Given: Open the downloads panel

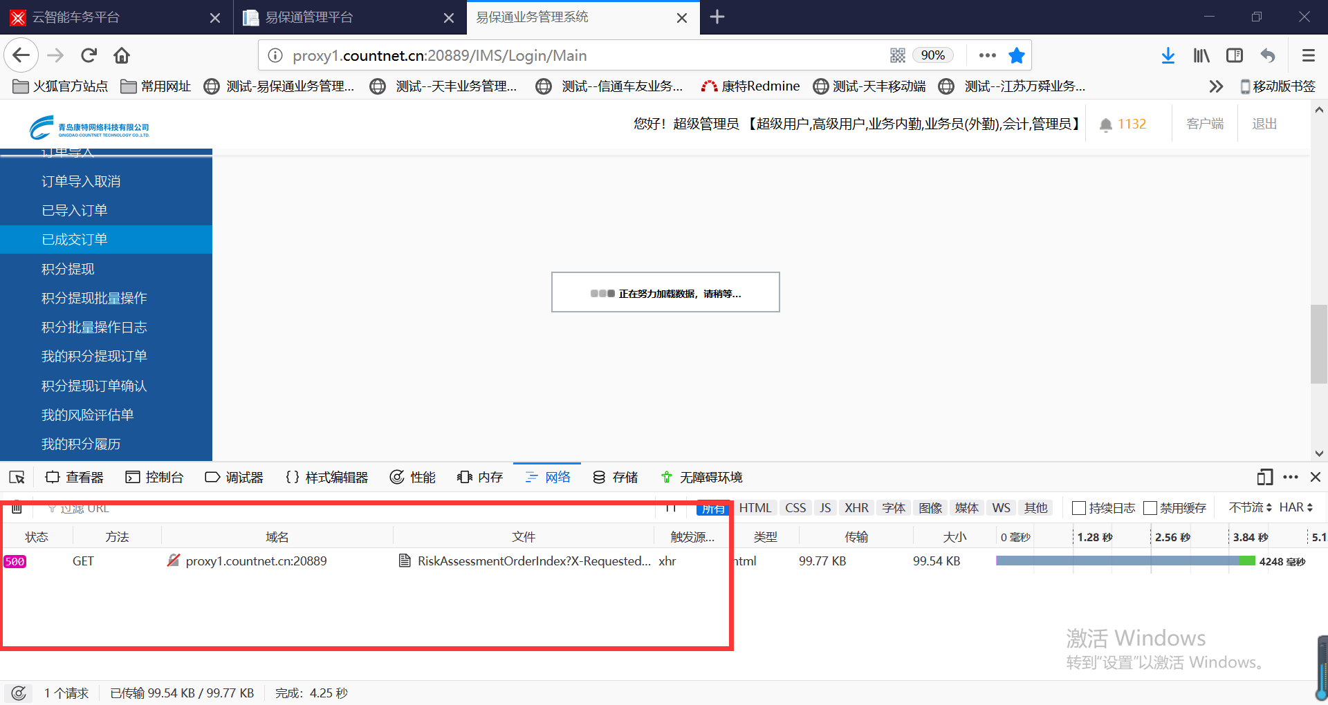Looking at the screenshot, I should coord(1168,55).
